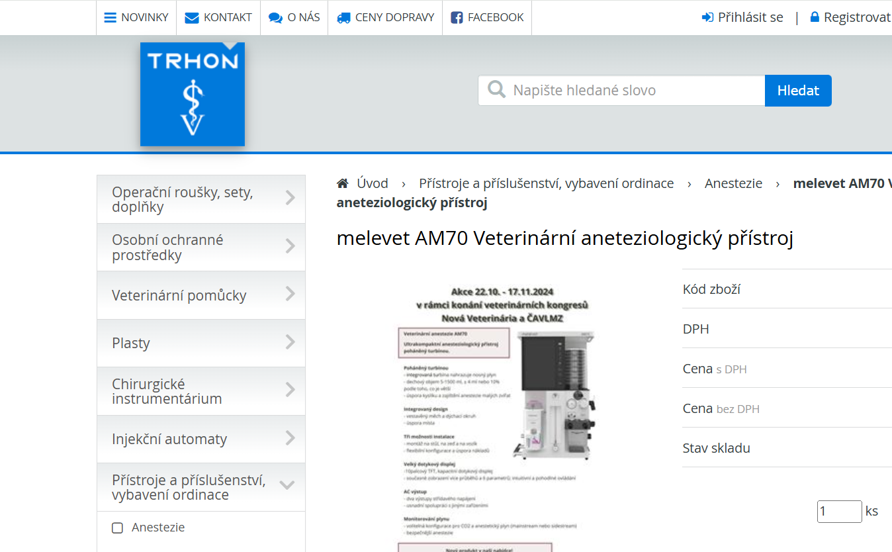Click the envelope icon beside KONTAKT
892x552 pixels.
pos(192,18)
